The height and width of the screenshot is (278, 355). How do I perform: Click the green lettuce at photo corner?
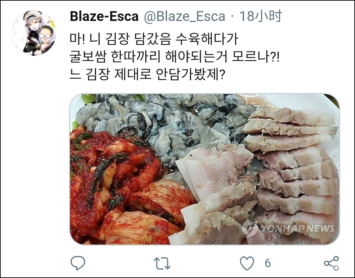(x=88, y=98)
